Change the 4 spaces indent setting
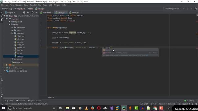The image size is (198, 111). coord(163,104)
